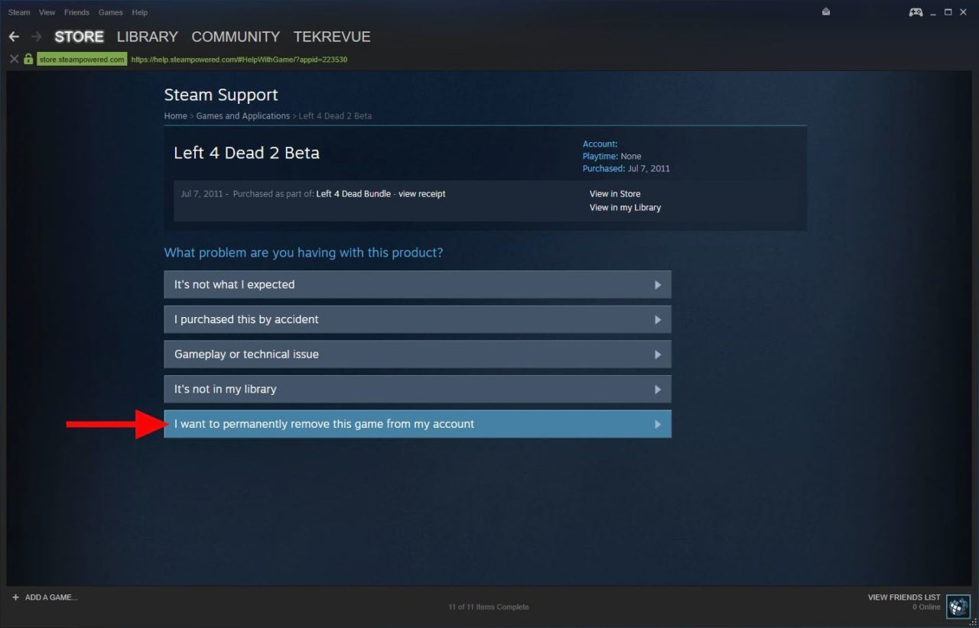Viewport: 979px width, 628px height.
Task: Open the View menu
Action: [x=47, y=12]
